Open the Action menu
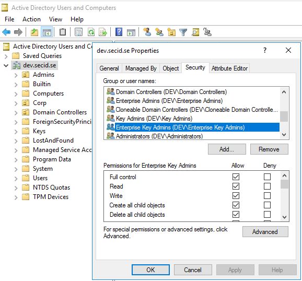This screenshot has width=302, height=281. (x=31, y=19)
